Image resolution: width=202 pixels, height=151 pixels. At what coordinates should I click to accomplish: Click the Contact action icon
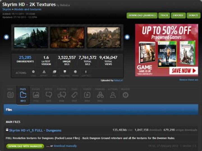(86, 72)
